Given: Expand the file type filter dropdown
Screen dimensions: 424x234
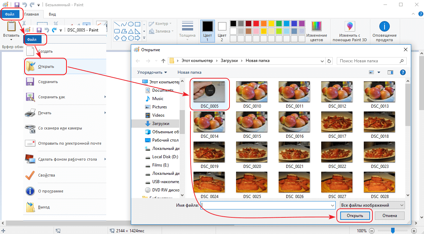Looking at the screenshot, I should pos(372,205).
